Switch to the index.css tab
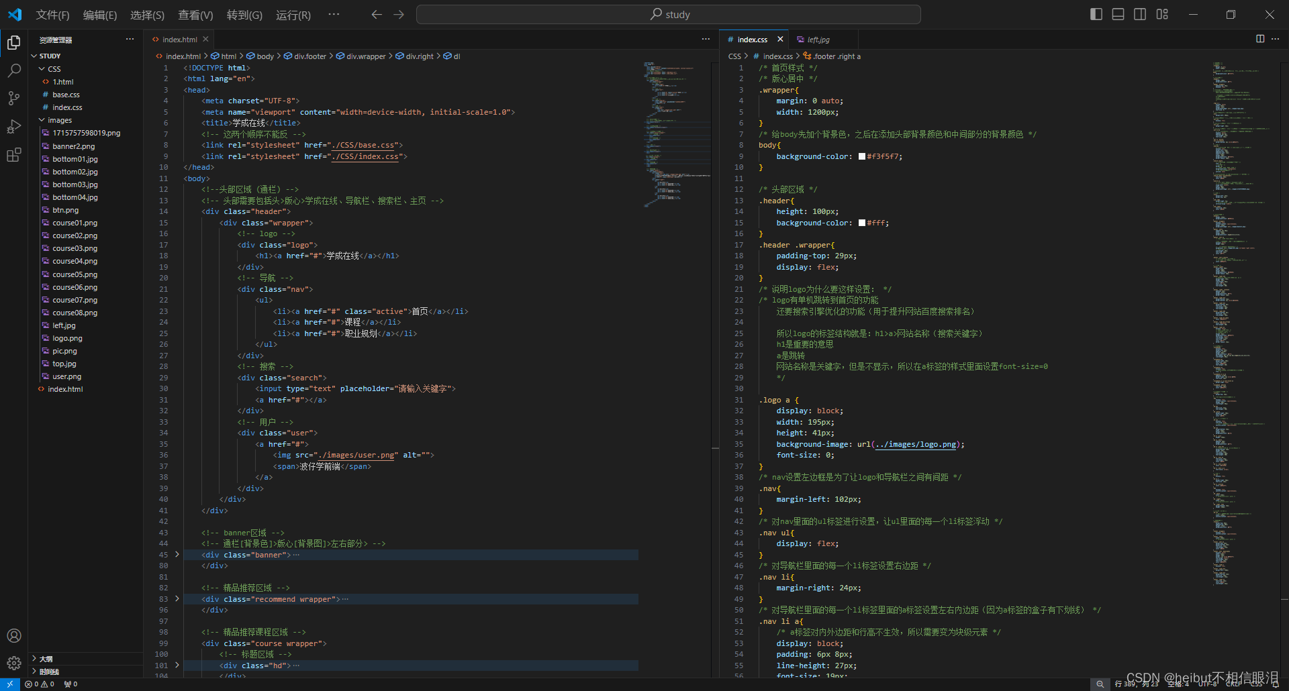 click(x=752, y=40)
